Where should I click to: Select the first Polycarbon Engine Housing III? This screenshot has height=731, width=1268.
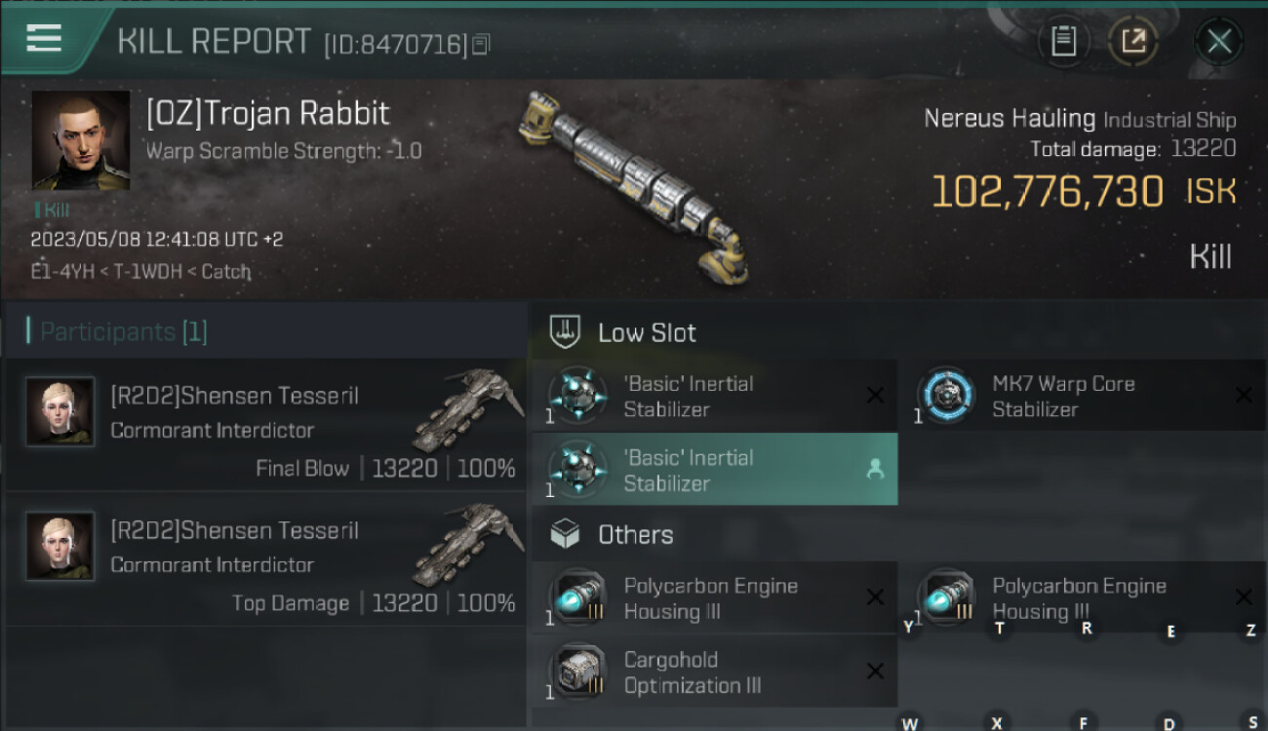tap(714, 598)
